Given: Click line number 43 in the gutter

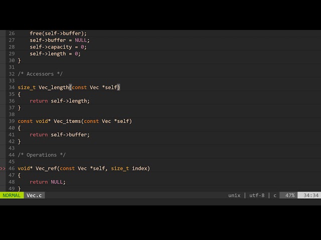Looking at the screenshot, I should (12, 148).
